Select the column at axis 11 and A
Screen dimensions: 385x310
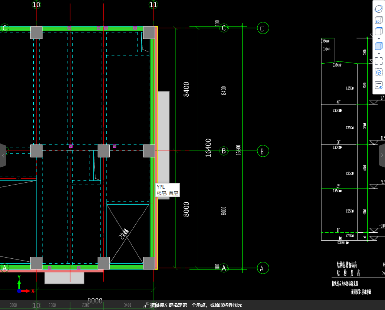(149, 263)
